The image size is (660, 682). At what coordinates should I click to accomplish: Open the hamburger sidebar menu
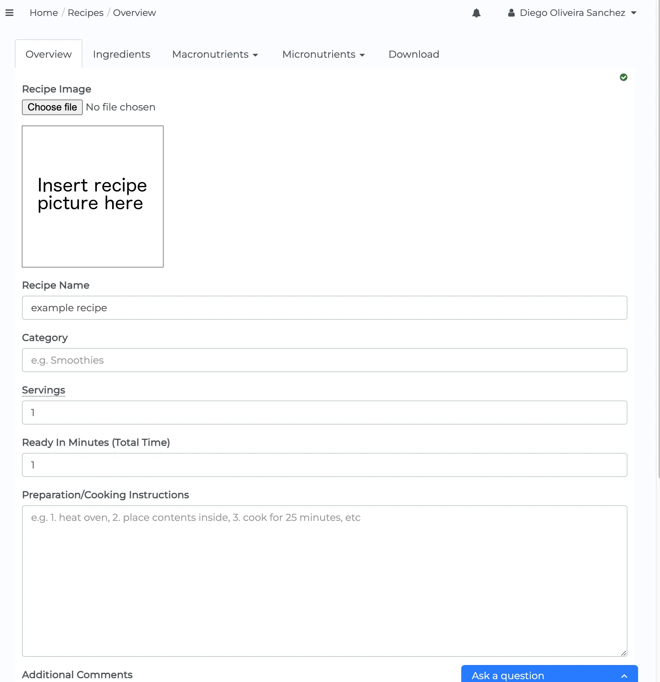coord(10,13)
